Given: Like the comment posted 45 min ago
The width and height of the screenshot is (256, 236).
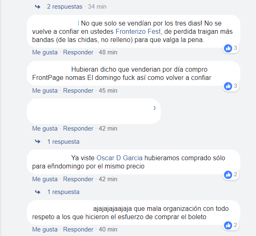Looking at the screenshot, I should (45, 91).
